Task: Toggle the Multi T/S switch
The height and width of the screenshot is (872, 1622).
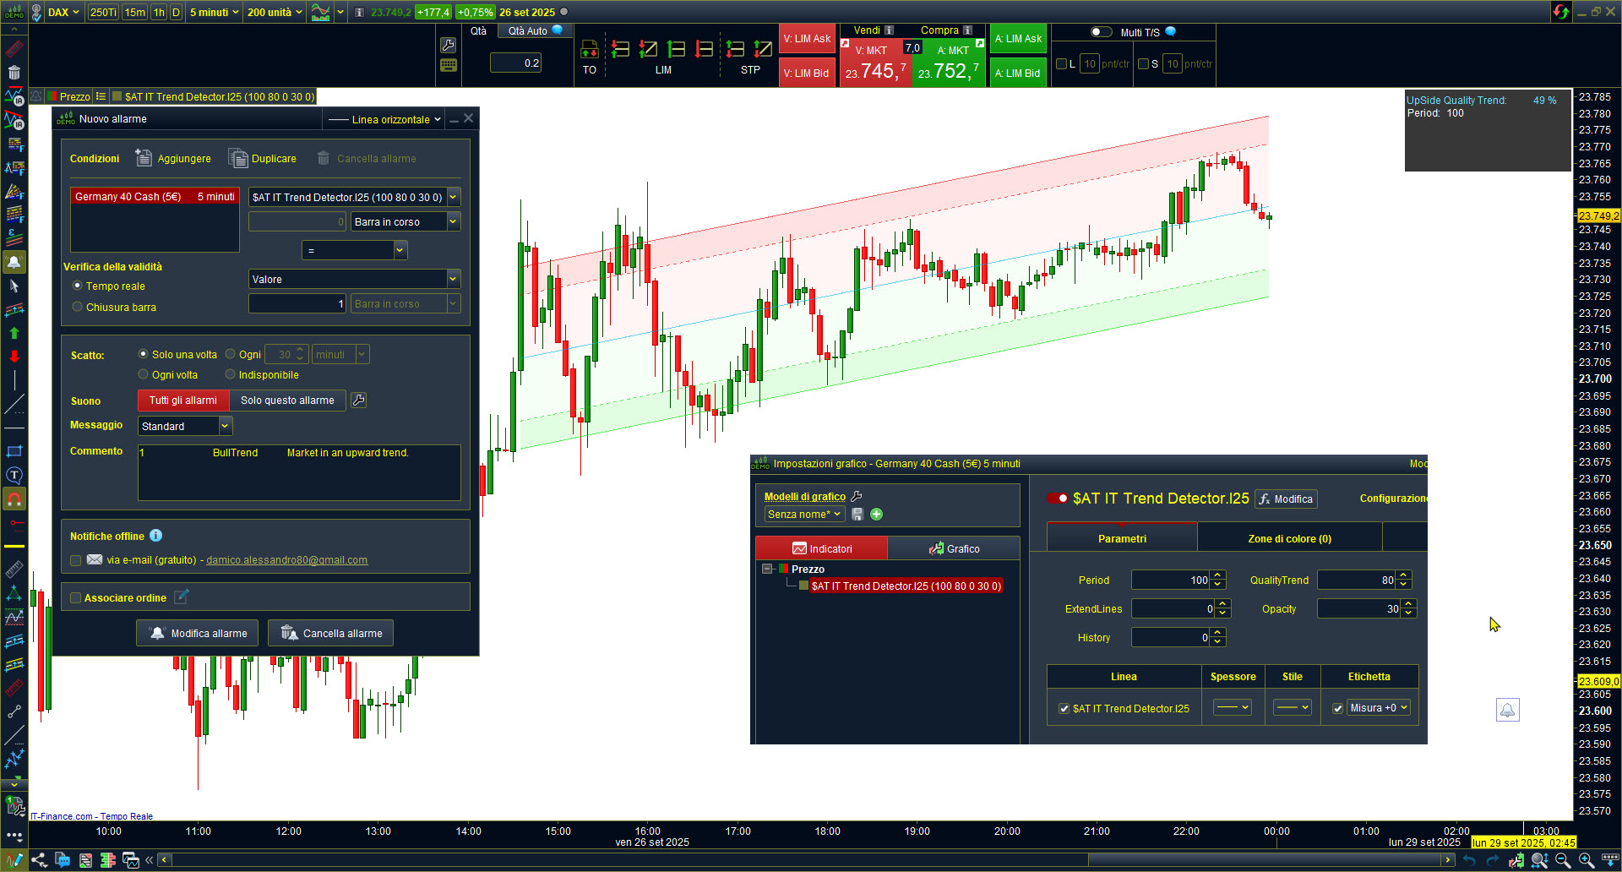Action: pyautogui.click(x=1100, y=32)
